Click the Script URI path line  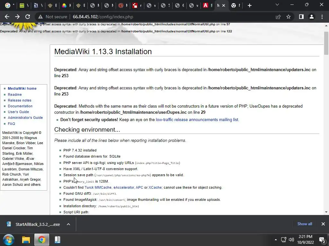point(76,212)
